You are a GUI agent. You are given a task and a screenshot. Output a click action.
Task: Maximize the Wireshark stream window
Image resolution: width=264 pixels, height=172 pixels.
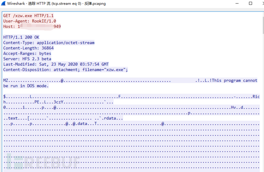tap(251, 3)
